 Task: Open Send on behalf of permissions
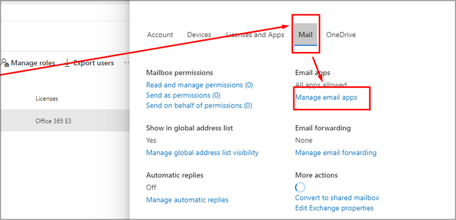click(x=199, y=106)
